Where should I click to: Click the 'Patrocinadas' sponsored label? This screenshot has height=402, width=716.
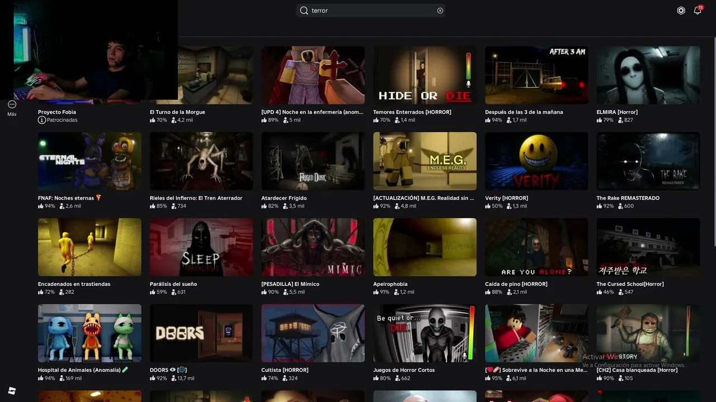(x=62, y=120)
